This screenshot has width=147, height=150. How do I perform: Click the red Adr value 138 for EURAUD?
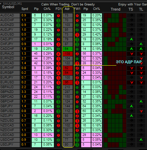tap(68, 54)
